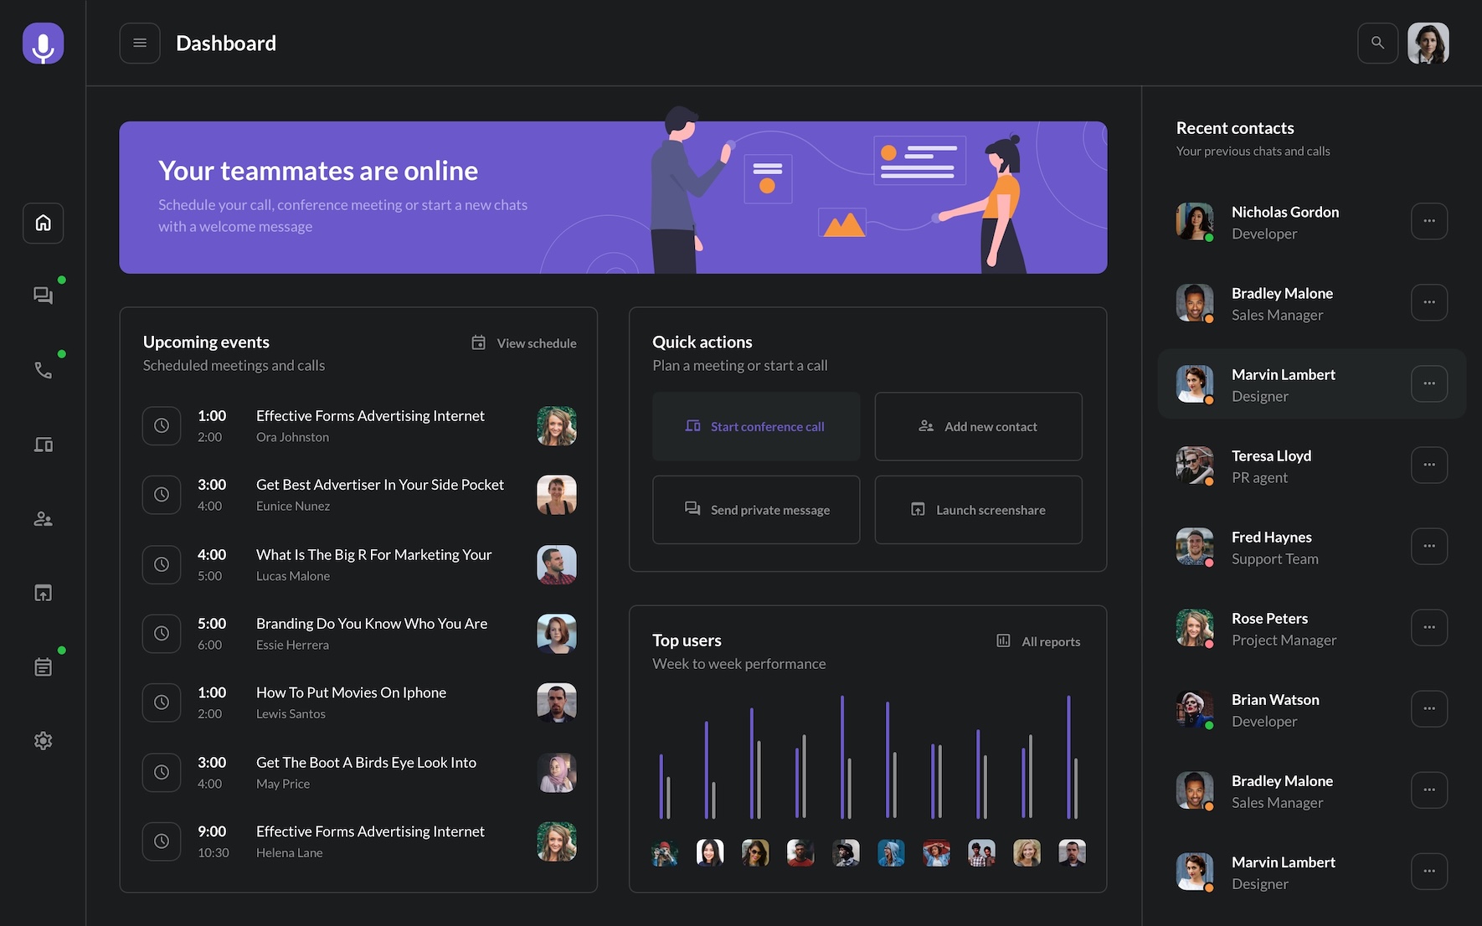The image size is (1482, 926).
Task: Open the hamburger navigation menu
Action: 140,43
